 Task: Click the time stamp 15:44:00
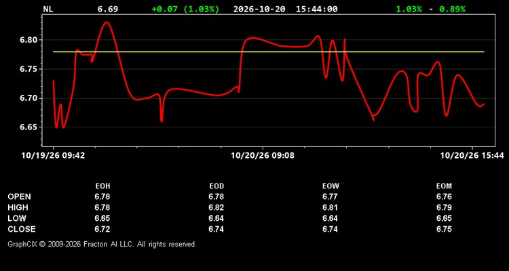316,9
